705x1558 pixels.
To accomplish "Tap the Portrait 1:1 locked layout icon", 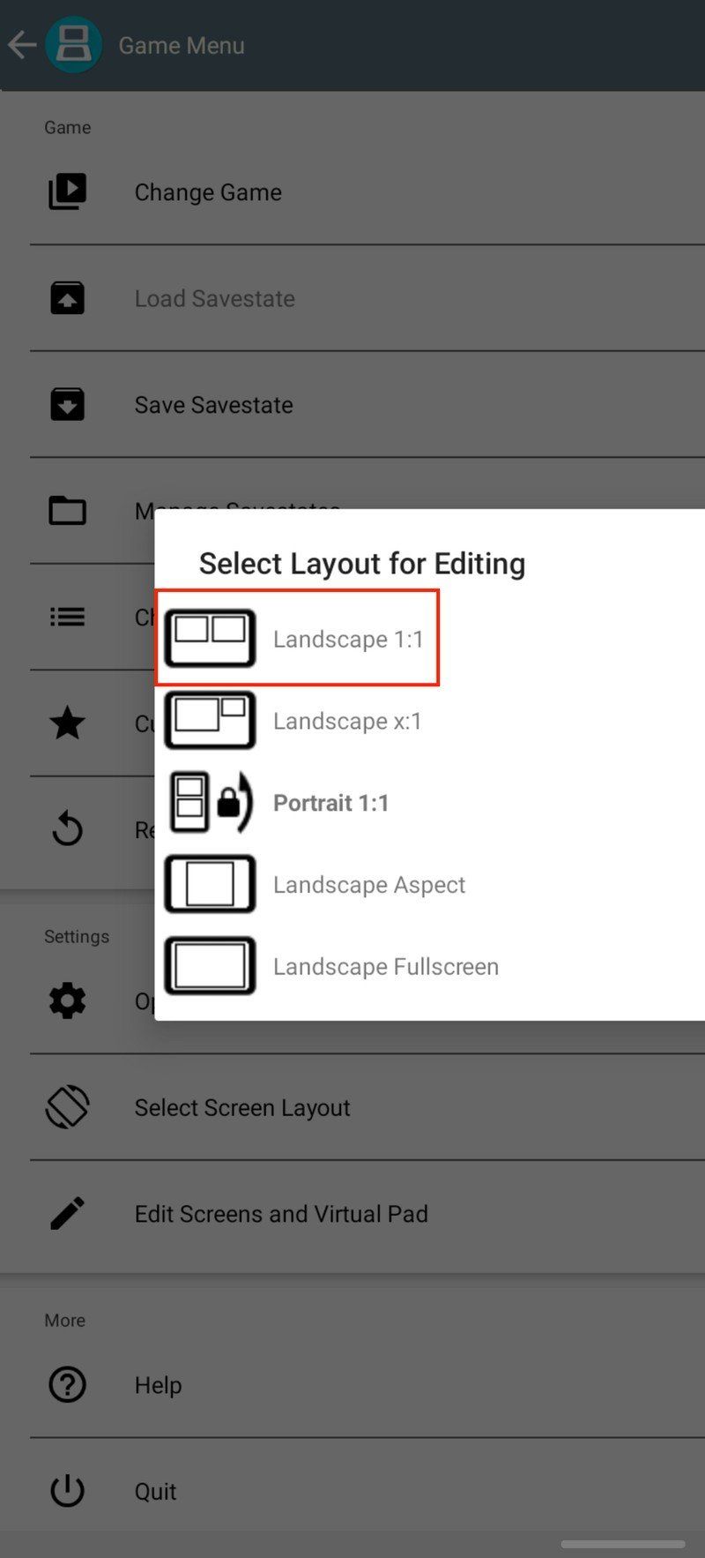I will click(210, 802).
